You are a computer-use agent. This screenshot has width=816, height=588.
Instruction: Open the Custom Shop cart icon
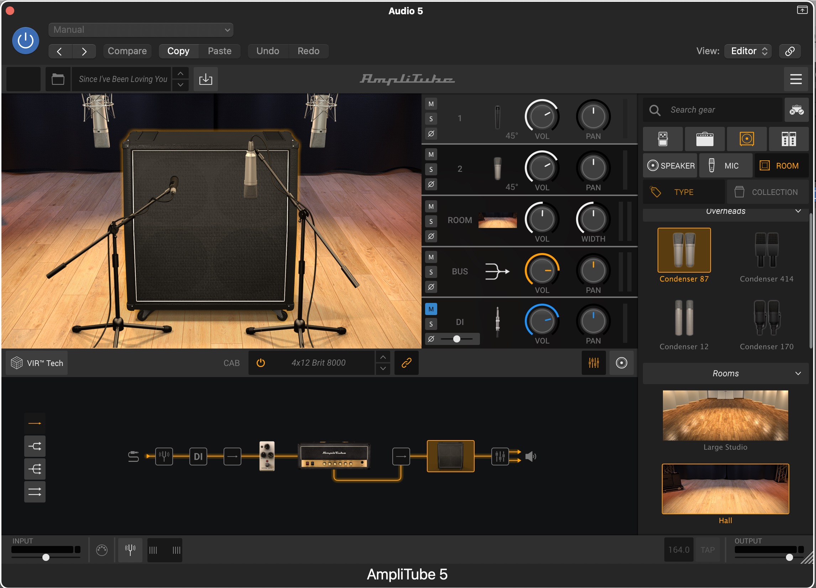(x=796, y=110)
